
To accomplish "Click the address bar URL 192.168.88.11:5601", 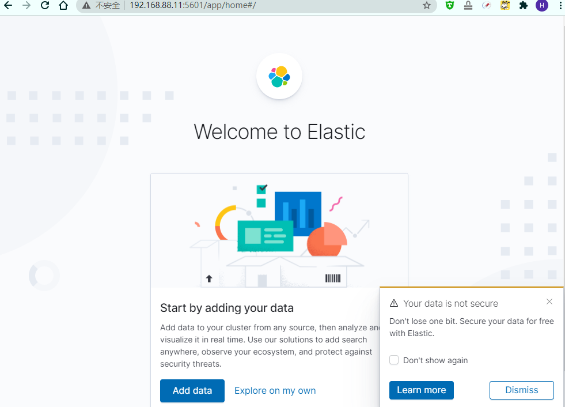I will [x=193, y=5].
